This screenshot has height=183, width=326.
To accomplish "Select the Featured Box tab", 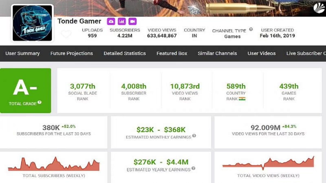I will tap(172, 53).
